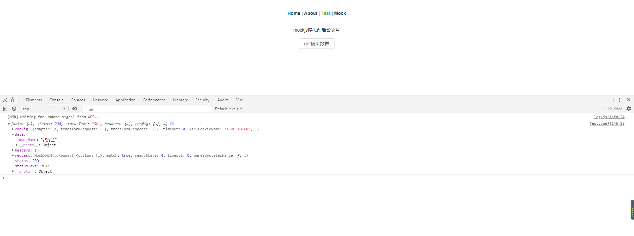Open the Network tab
Viewport: 634px width, 236px height.
click(x=100, y=100)
